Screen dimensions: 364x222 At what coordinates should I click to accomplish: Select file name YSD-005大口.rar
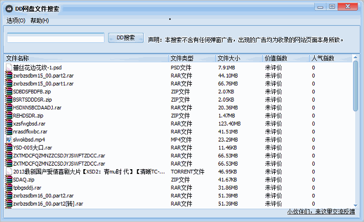pos(32,147)
